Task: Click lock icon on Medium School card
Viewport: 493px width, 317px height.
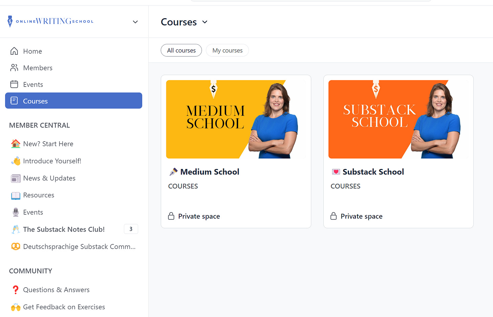Action: (171, 216)
